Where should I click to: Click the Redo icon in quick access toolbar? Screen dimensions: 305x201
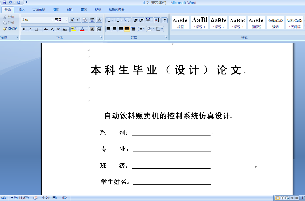pyautogui.click(x=19, y=3)
